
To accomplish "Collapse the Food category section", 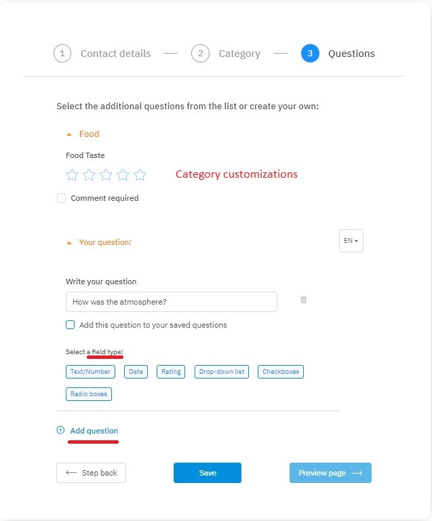I will coord(69,134).
